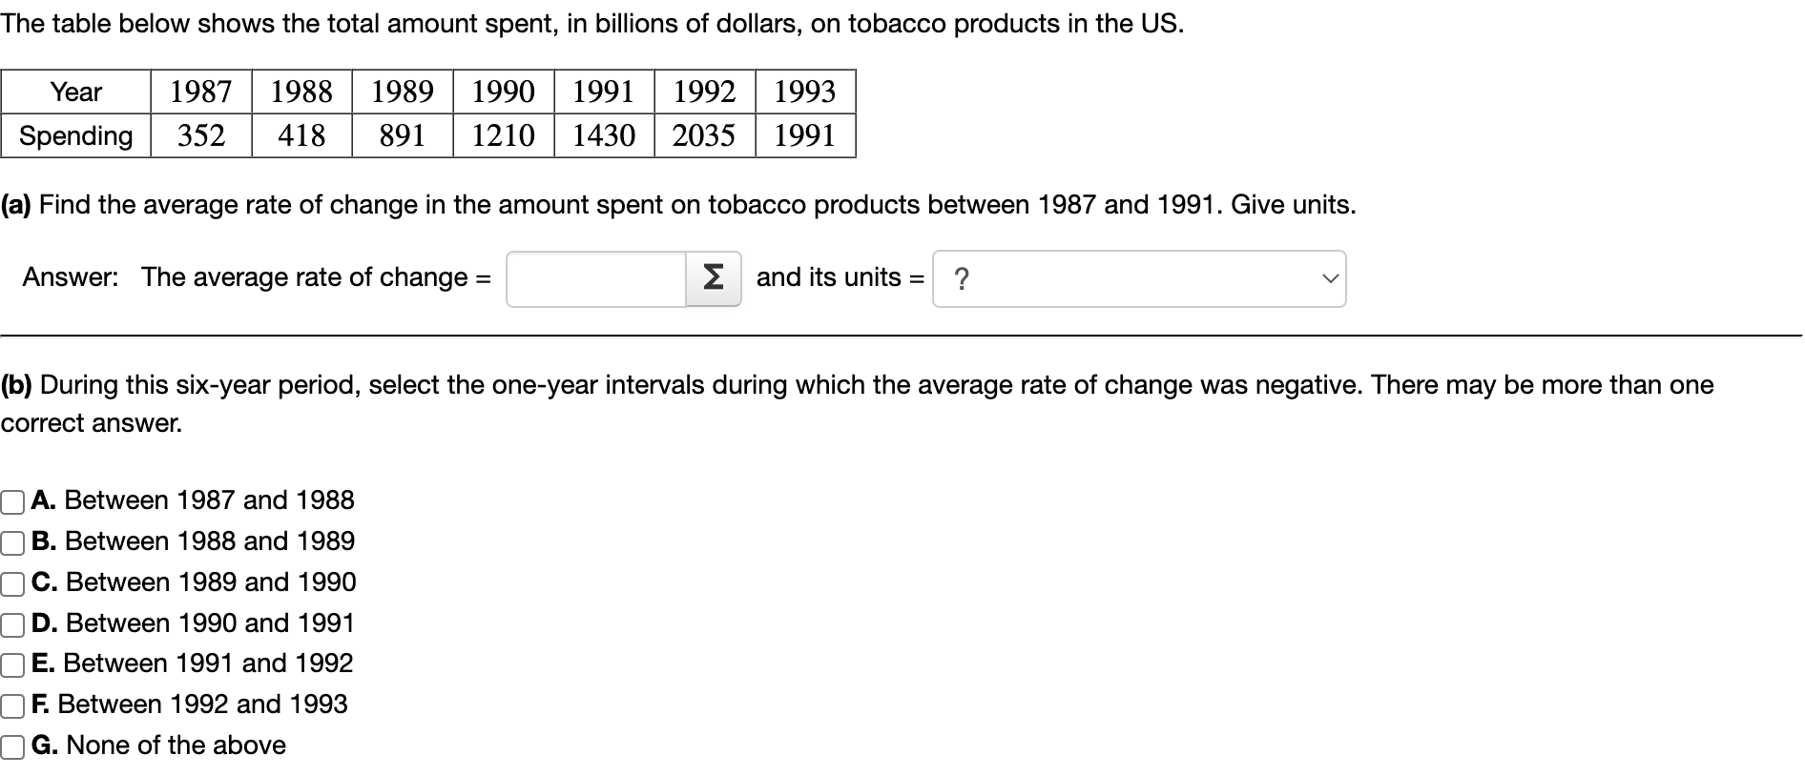Check option B, Between 1988 and 1989
Viewport: 1805px width, 776px height.
pyautogui.click(x=10, y=542)
